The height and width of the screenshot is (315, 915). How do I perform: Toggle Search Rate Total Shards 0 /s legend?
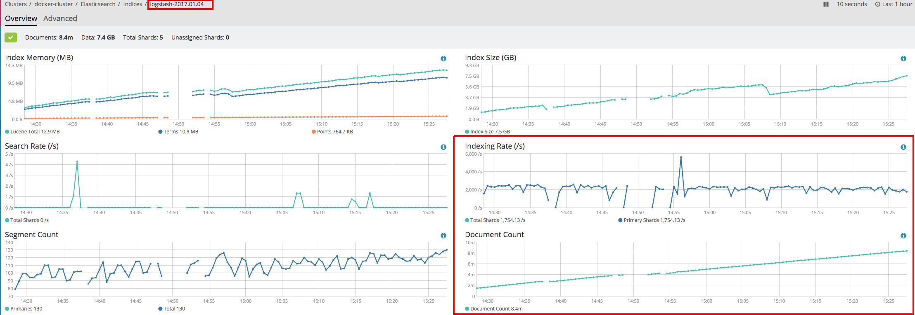coord(27,220)
